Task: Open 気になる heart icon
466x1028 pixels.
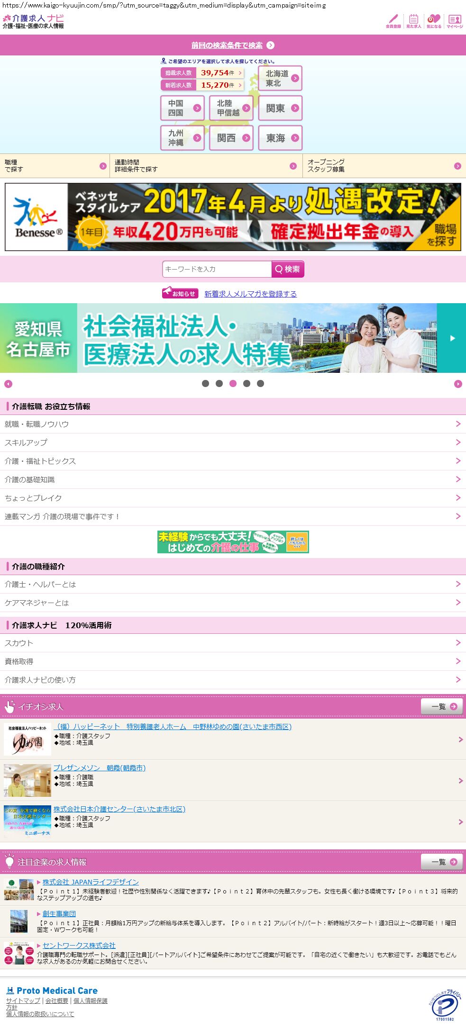Action: [x=434, y=21]
